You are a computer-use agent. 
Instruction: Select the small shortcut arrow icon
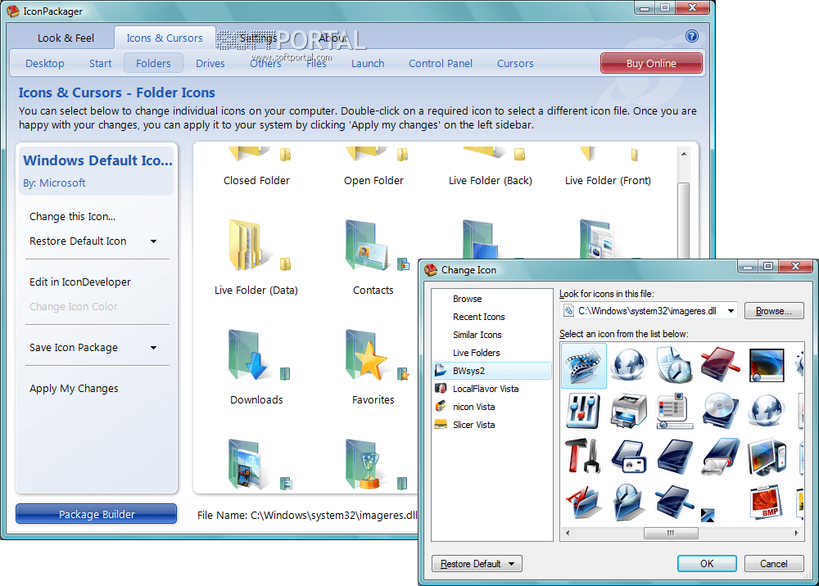pyautogui.click(x=708, y=515)
